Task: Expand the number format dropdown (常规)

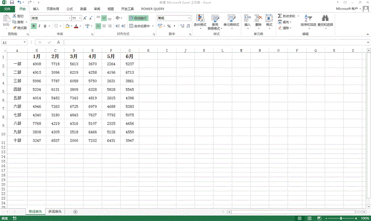Action: pos(189,18)
